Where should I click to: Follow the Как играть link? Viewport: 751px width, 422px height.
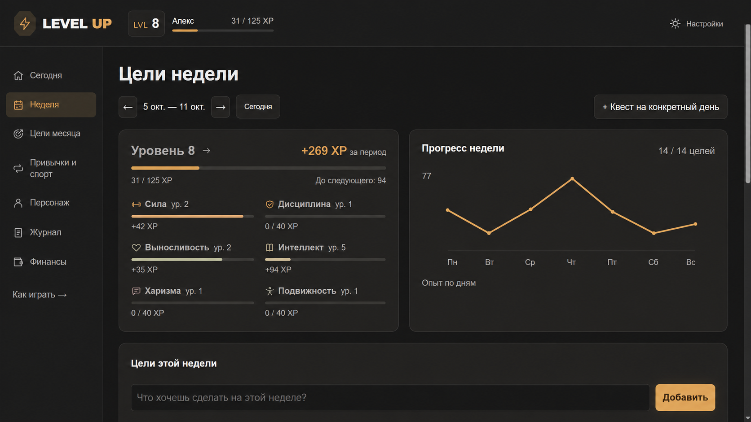click(x=40, y=295)
